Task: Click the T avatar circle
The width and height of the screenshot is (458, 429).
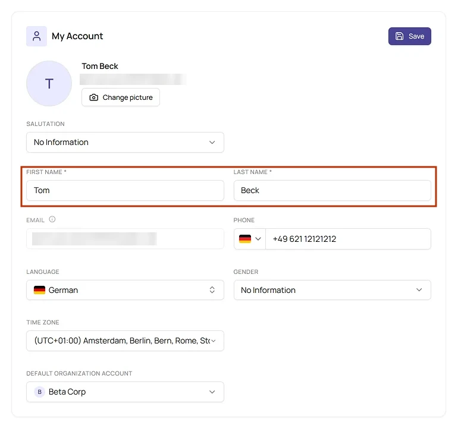Action: pyautogui.click(x=49, y=83)
